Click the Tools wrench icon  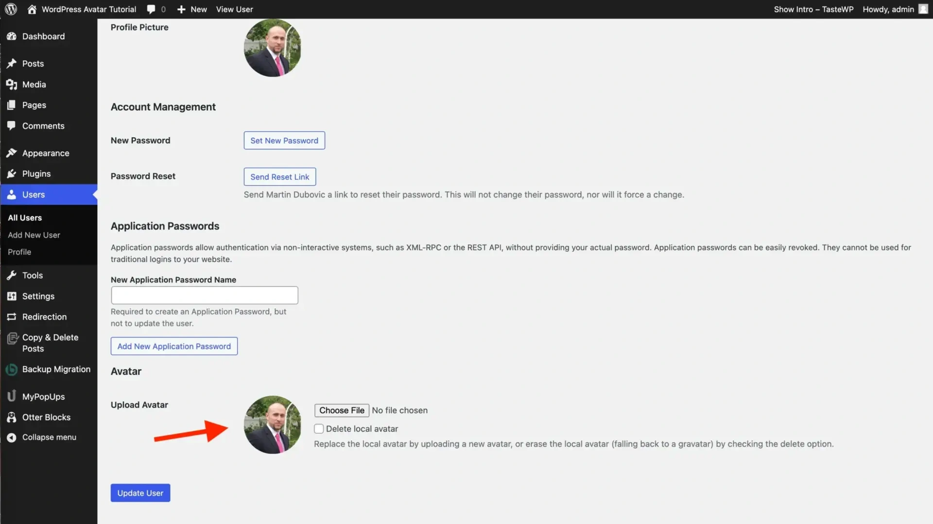point(12,275)
